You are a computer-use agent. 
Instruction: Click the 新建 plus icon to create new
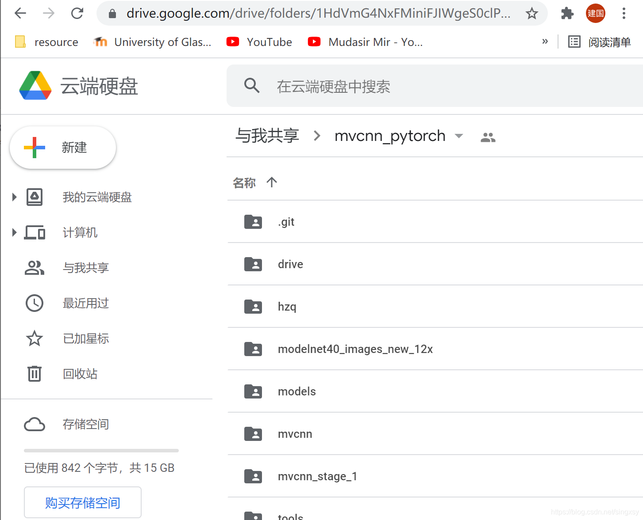35,148
